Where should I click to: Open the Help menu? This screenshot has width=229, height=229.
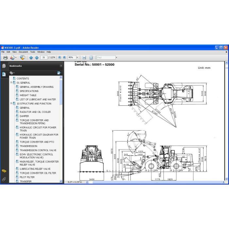(x=49, y=52)
